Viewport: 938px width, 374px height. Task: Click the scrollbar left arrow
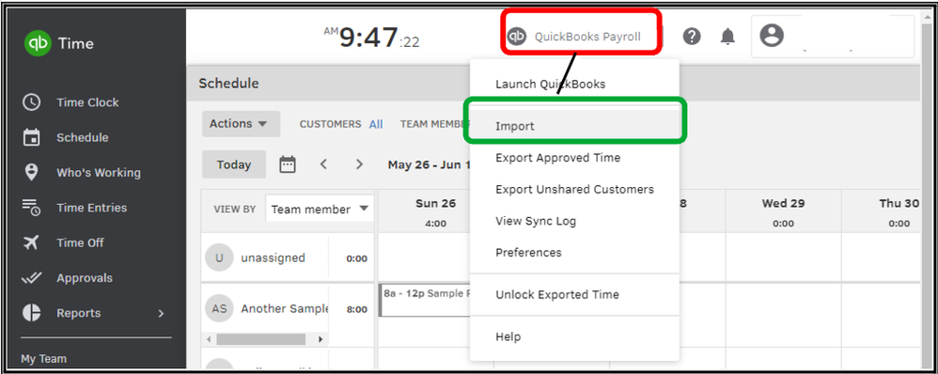tap(209, 339)
